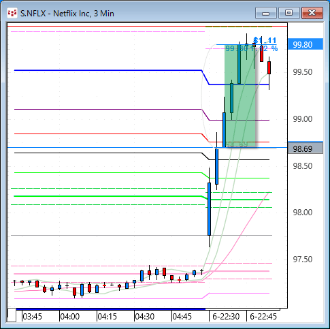Click the 6-22:30 time axis label
This screenshot has height=329, width=330.
[226, 316]
